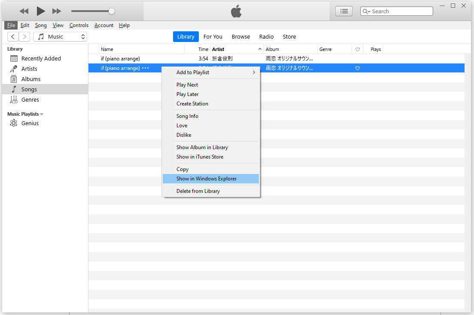Open Song Info from context menu
Viewport: 474px width, 315px height.
click(211, 116)
